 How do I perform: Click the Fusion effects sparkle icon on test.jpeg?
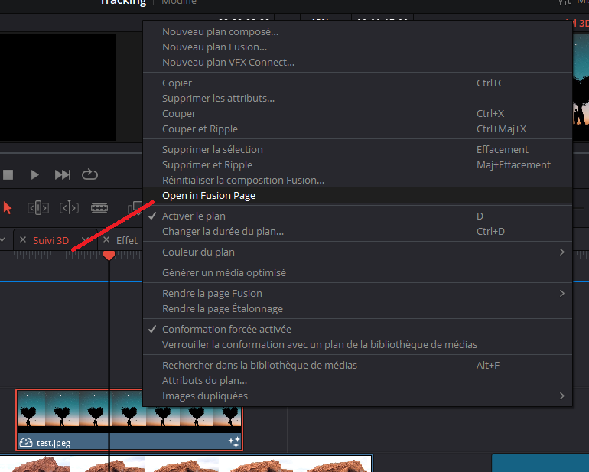[x=234, y=442]
